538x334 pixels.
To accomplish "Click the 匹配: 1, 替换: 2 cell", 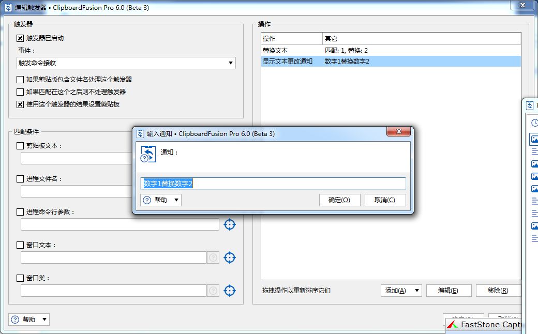I will coord(346,50).
